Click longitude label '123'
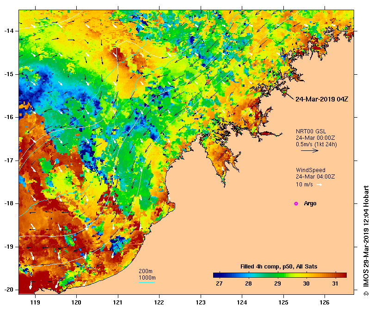Screen dimensions: 374x310 click(x=201, y=303)
